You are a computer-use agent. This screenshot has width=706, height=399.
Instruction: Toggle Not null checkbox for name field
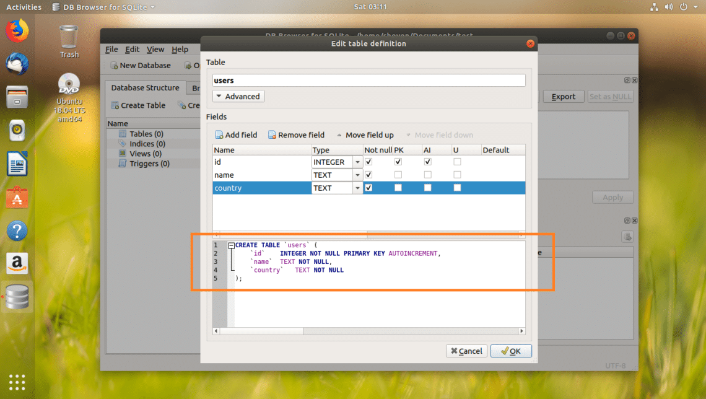click(x=368, y=175)
